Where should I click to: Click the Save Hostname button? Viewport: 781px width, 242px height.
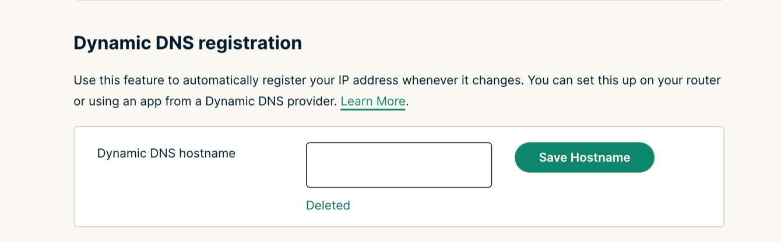pyautogui.click(x=584, y=158)
